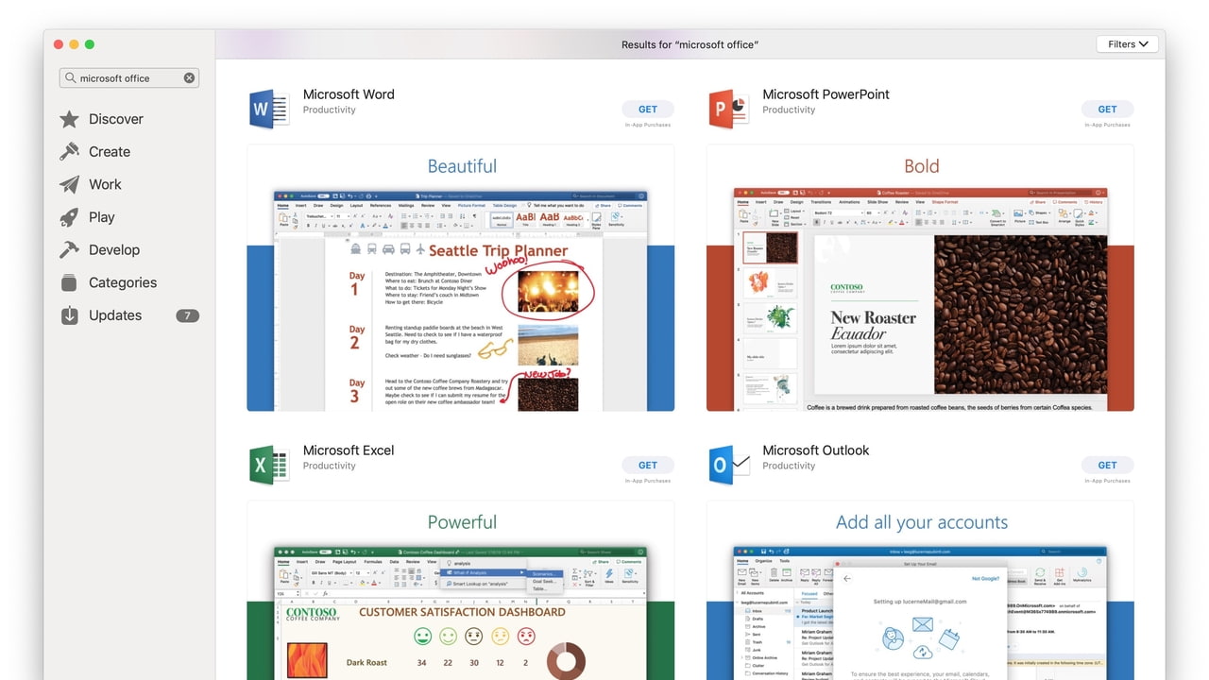
Task: Open the Develop section hammer icon
Action: pyautogui.click(x=69, y=249)
